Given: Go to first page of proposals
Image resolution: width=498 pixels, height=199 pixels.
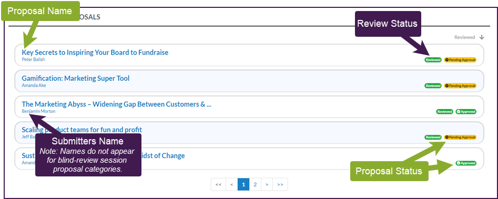Looking at the screenshot, I should click(x=218, y=184).
